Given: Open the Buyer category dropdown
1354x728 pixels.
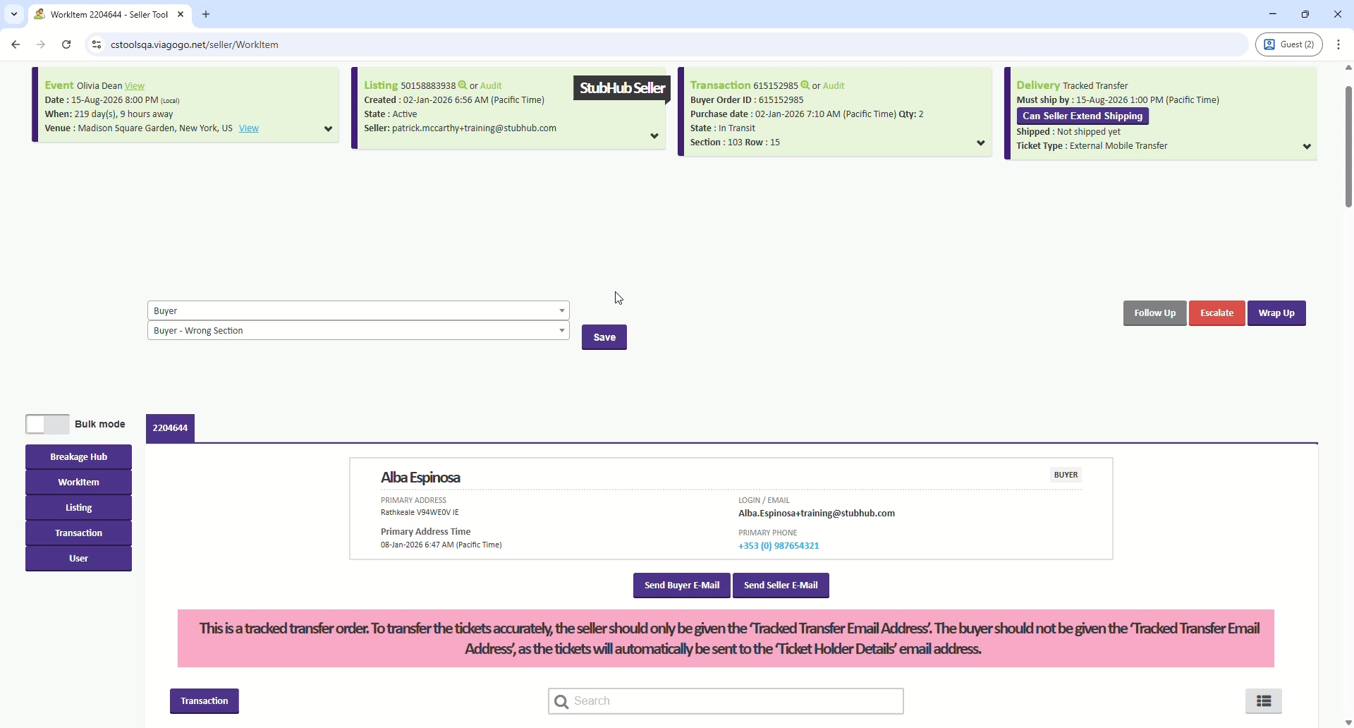Looking at the screenshot, I should [358, 311].
